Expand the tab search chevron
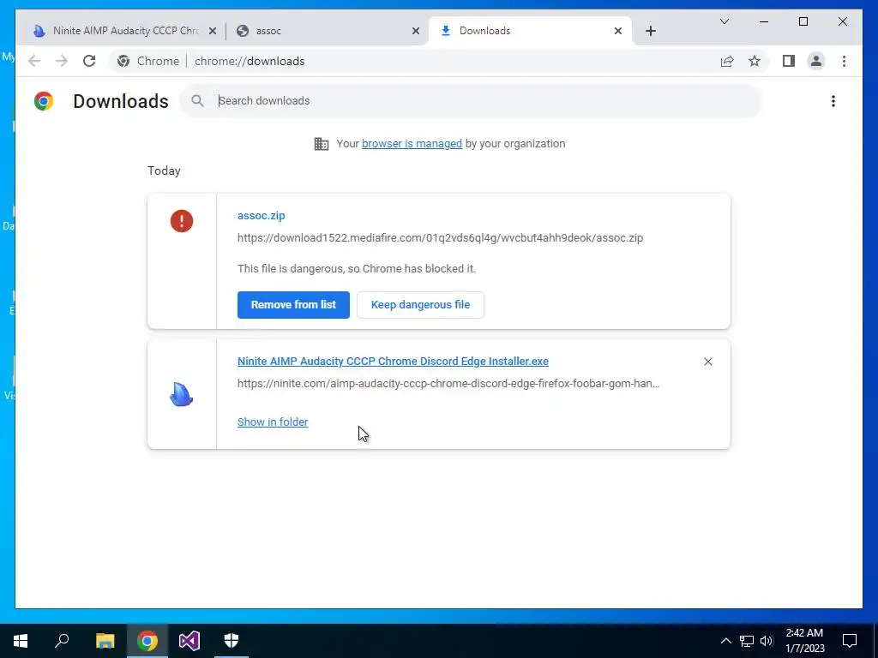Image resolution: width=878 pixels, height=658 pixels. coord(724,21)
